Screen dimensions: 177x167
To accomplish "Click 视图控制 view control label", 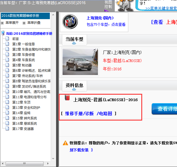I will click(x=108, y=4).
